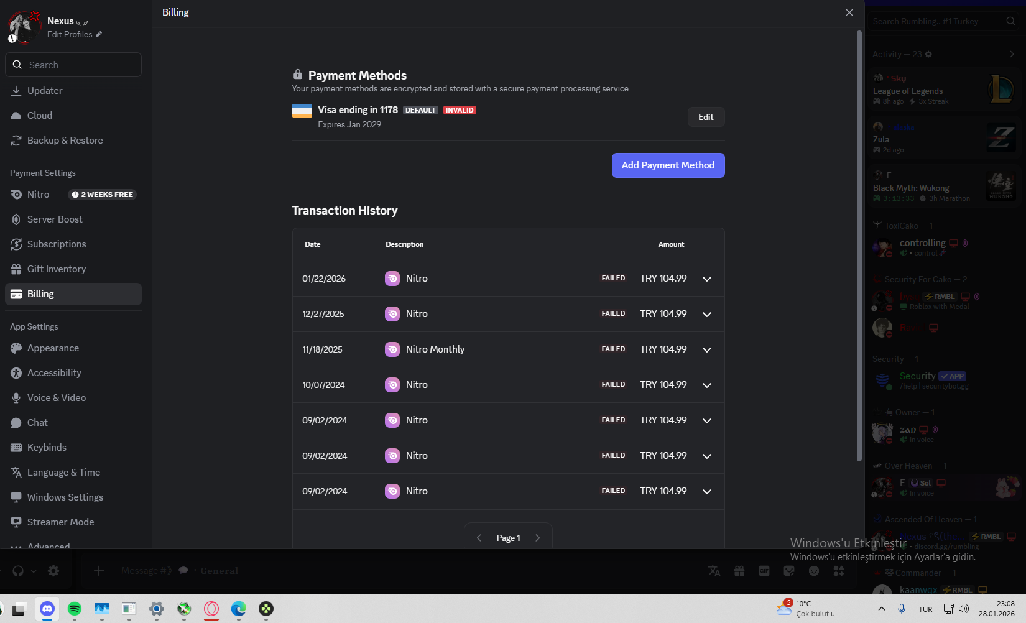The width and height of the screenshot is (1026, 623).
Task: Click the sticker icon in the chat bar
Action: [x=789, y=571]
